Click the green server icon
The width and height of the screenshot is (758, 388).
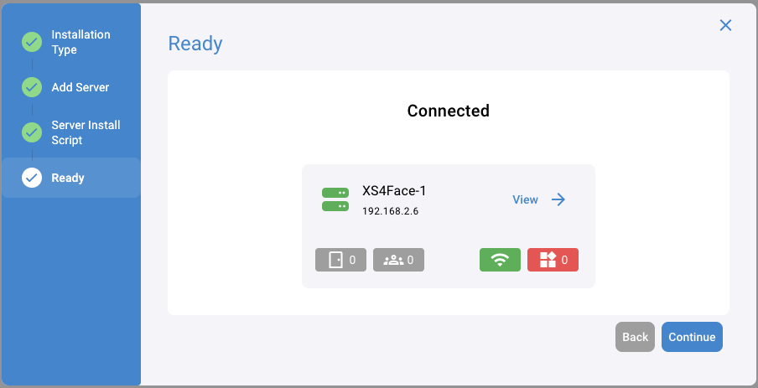[335, 199]
